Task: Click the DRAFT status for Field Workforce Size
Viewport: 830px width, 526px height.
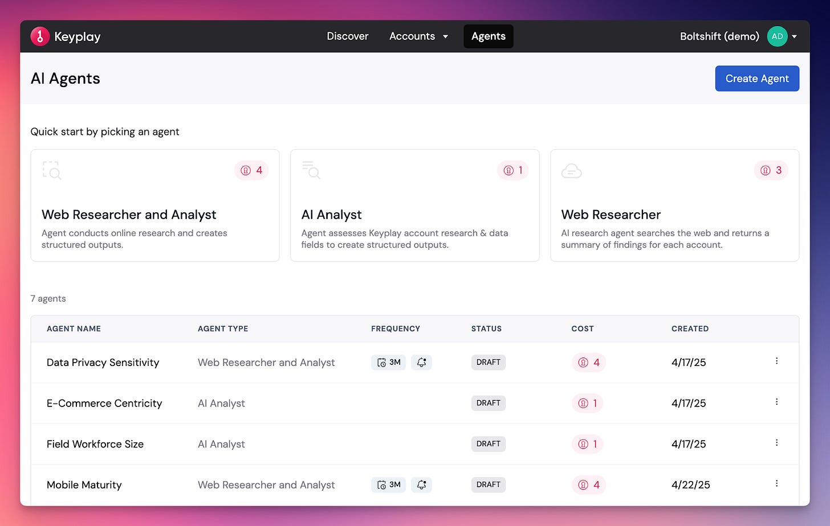Action: click(489, 444)
